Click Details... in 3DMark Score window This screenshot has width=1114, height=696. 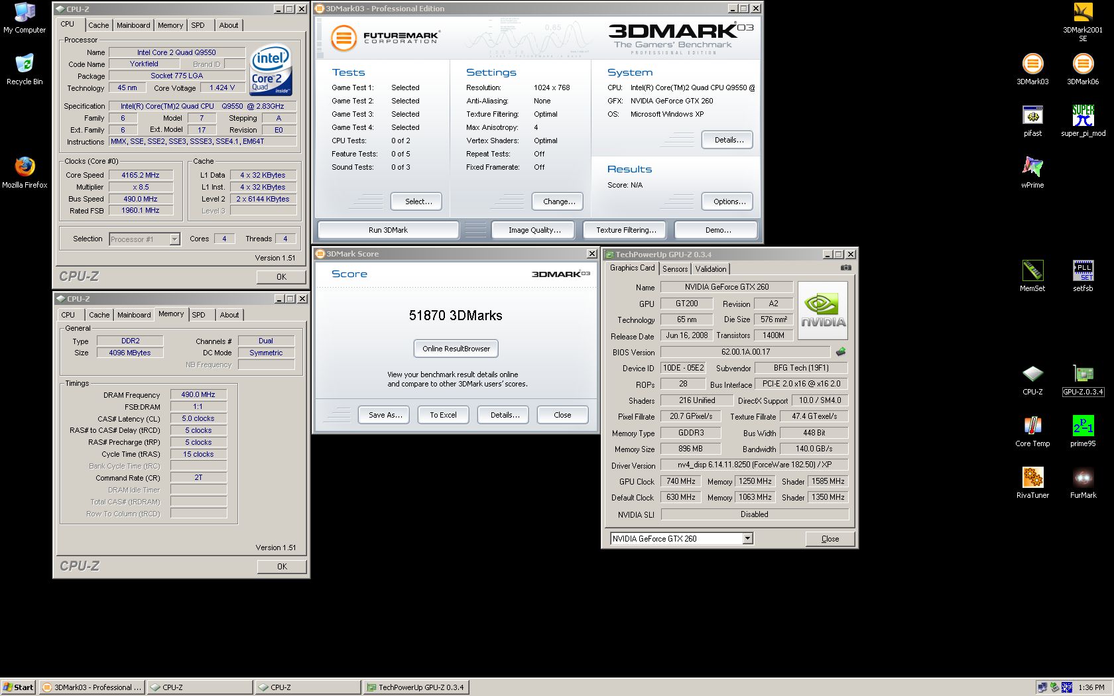(x=505, y=415)
